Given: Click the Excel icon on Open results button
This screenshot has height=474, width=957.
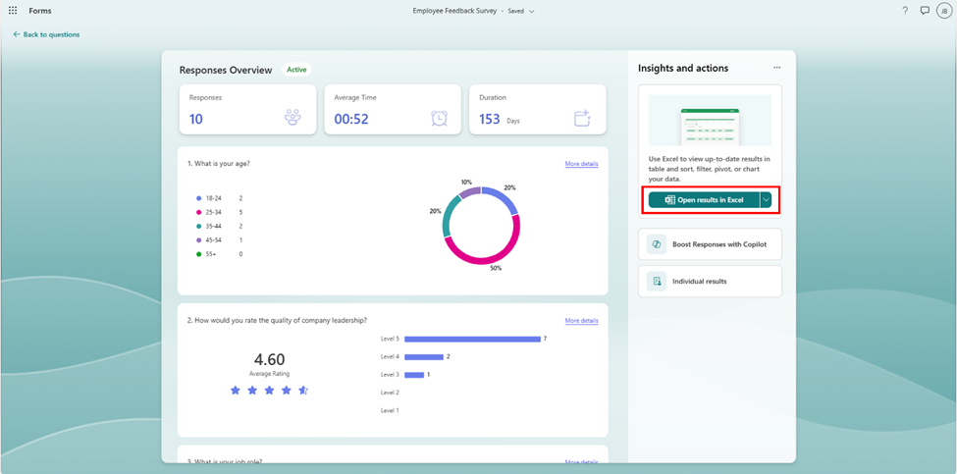Looking at the screenshot, I should point(669,200).
